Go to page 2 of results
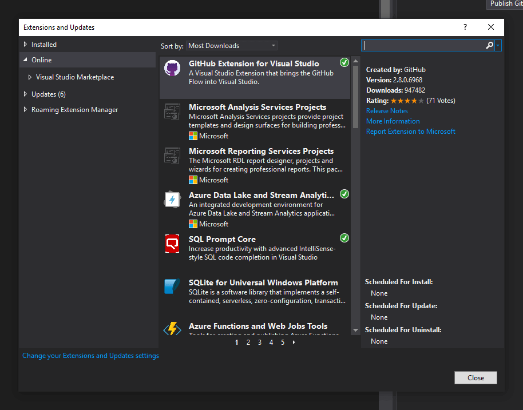The width and height of the screenshot is (523, 410). [x=248, y=343]
